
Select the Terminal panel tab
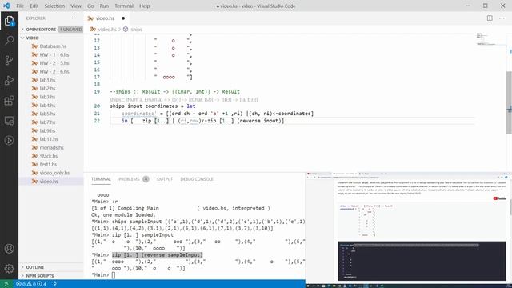tap(101, 179)
